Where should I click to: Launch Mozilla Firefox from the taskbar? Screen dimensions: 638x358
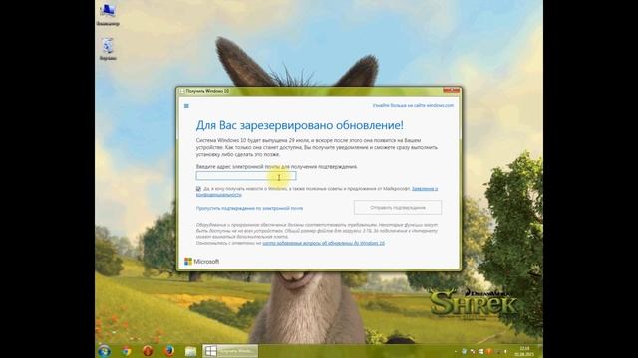coord(169,351)
